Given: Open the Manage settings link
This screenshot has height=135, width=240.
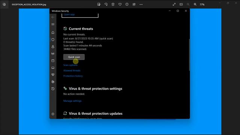Looking at the screenshot, I should (72, 101).
